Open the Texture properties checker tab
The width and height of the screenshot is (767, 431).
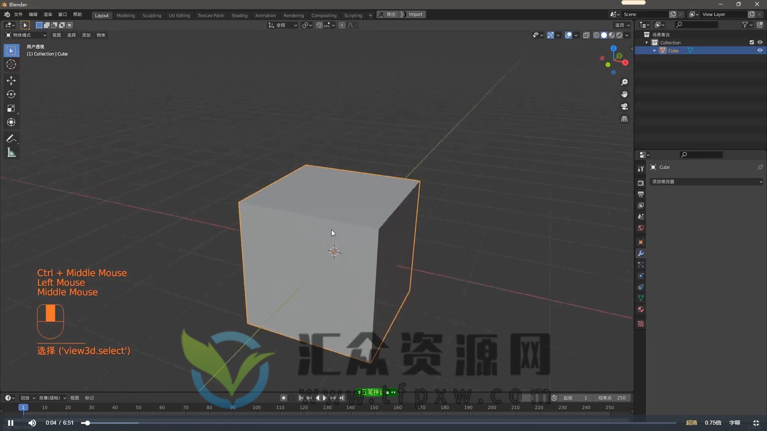pyautogui.click(x=641, y=324)
